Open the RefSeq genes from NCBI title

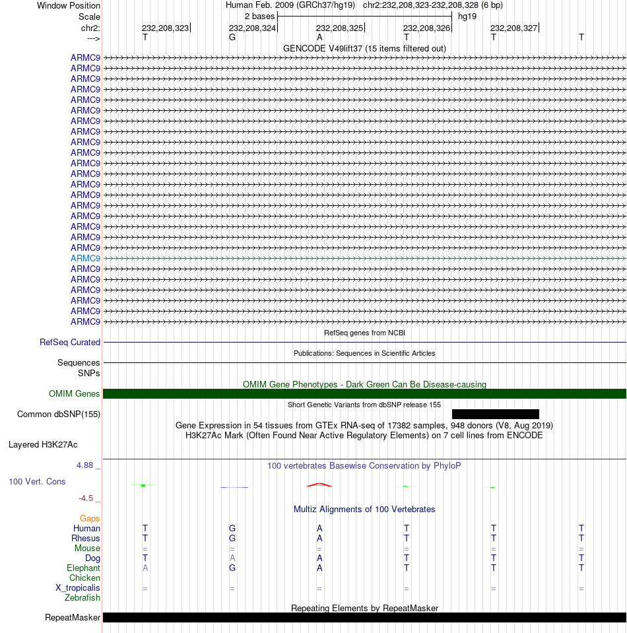[364, 333]
